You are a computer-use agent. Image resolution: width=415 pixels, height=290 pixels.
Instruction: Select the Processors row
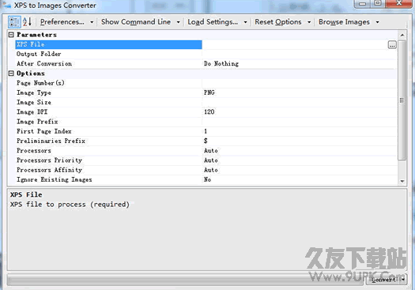click(206, 151)
